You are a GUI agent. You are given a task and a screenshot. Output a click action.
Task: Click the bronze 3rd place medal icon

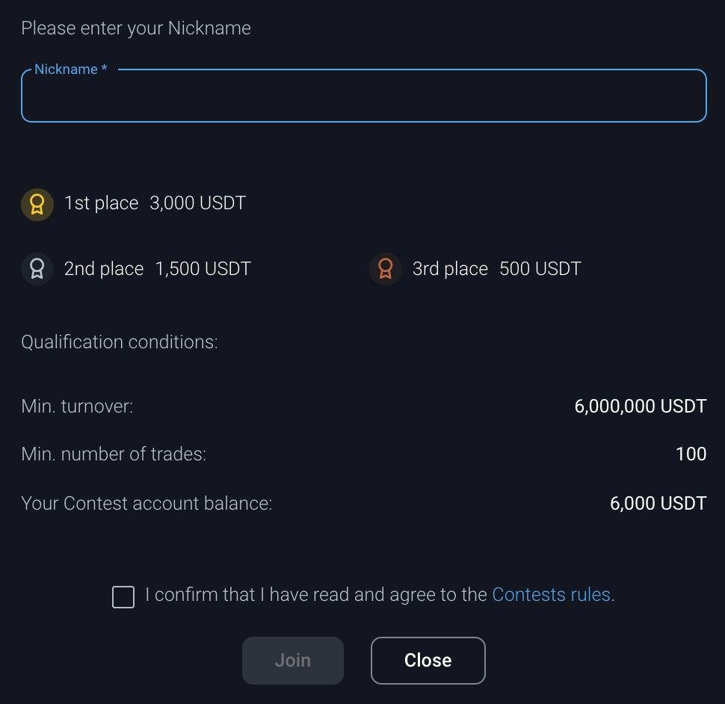point(386,270)
